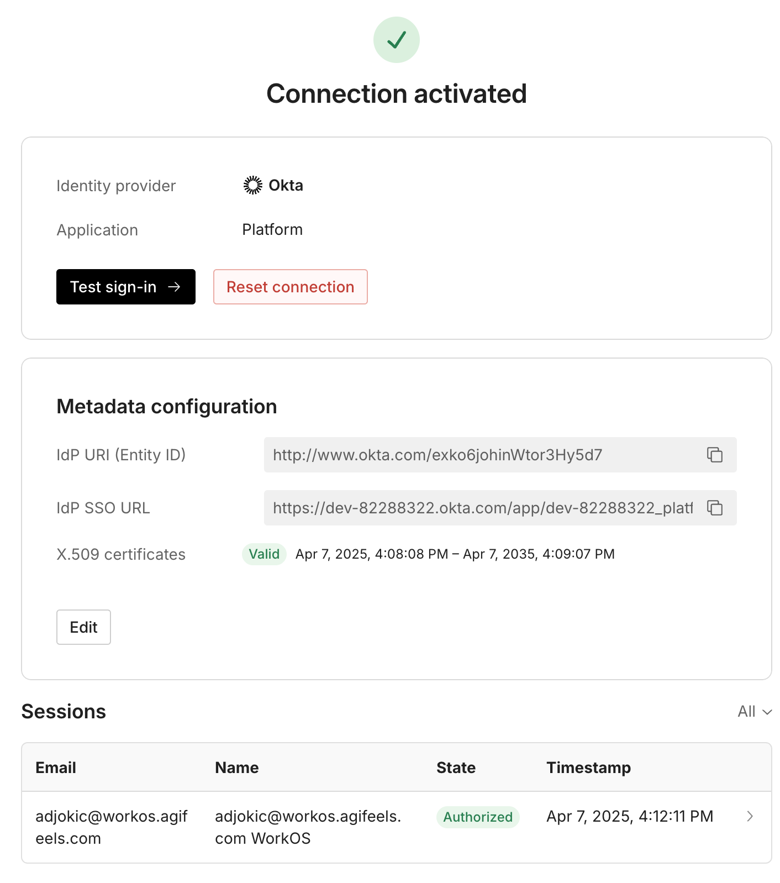The width and height of the screenshot is (780, 883).
Task: Copy the IdP URI Entity ID value
Action: coord(715,455)
